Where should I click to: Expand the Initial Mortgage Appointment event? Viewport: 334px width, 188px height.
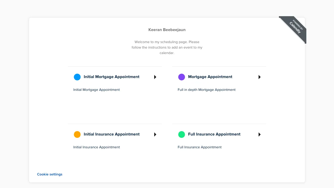[x=155, y=77]
